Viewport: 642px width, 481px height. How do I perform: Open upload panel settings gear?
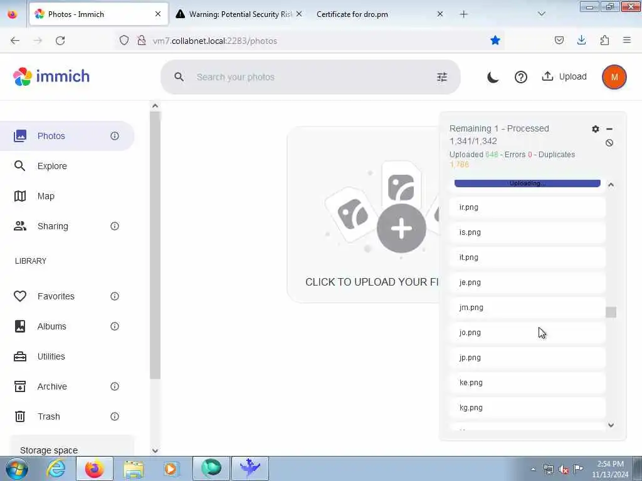point(596,129)
